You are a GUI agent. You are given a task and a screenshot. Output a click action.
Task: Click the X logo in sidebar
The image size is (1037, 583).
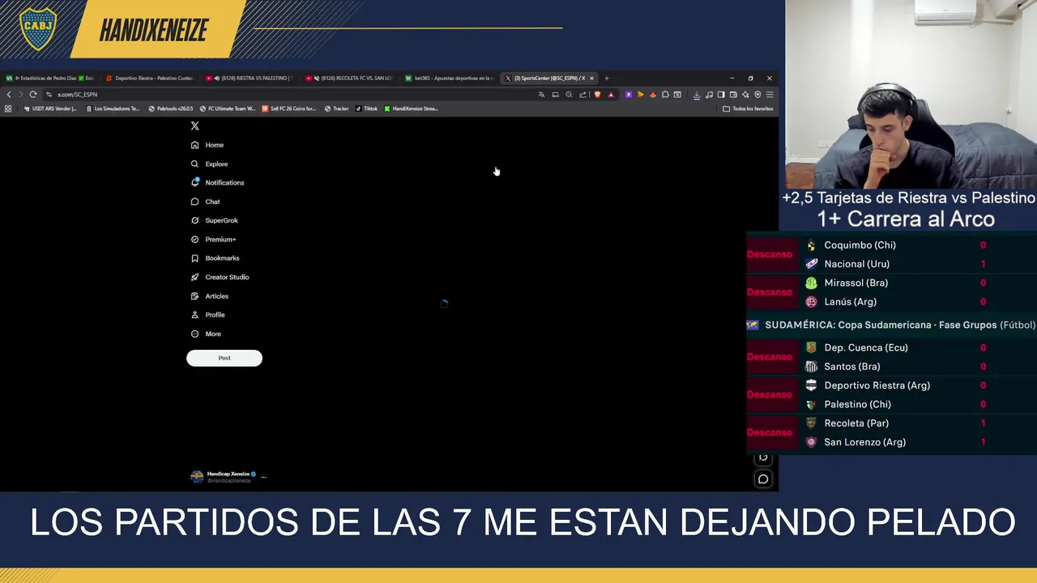[194, 126]
